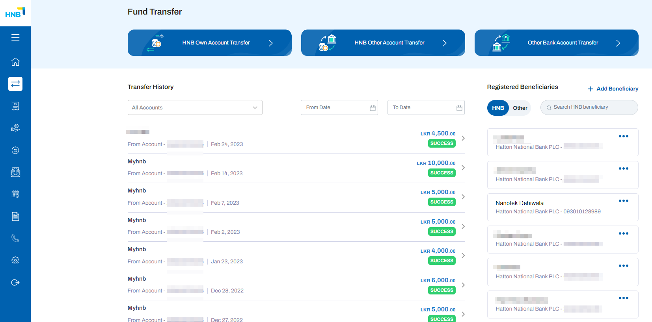Click Myhnb title on Feb 7, 2023 row

[x=137, y=191]
